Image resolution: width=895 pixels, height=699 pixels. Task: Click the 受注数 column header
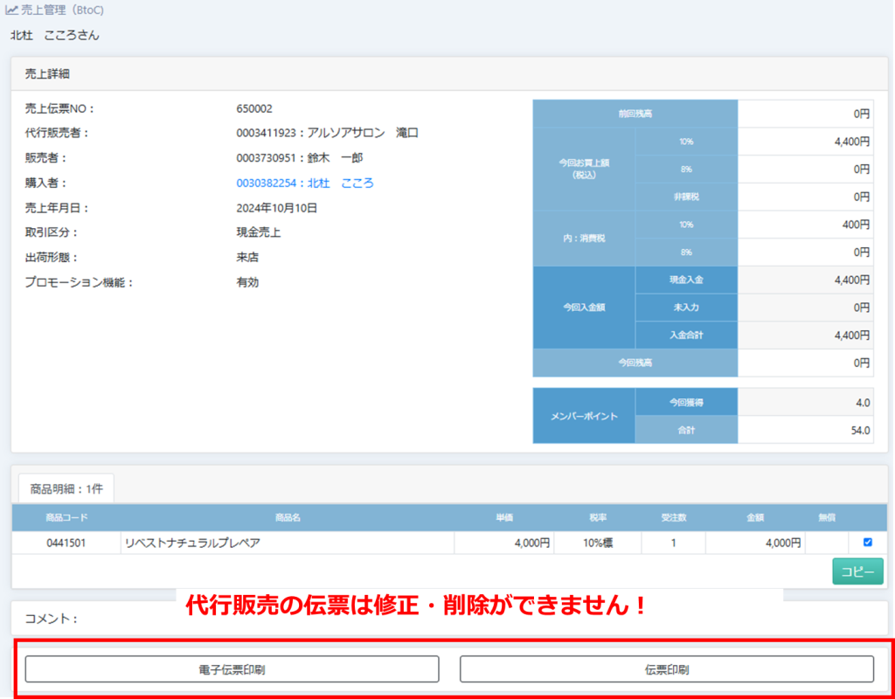673,518
